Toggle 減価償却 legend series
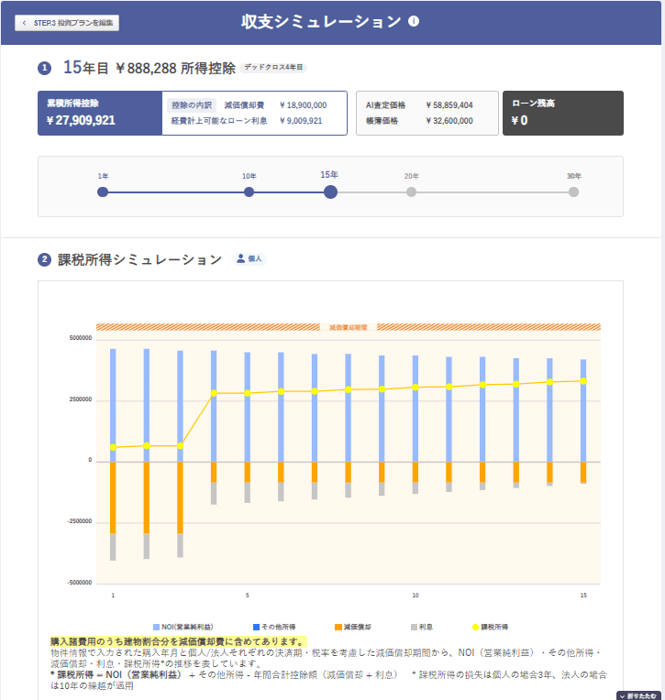The width and height of the screenshot is (665, 700). (352, 627)
